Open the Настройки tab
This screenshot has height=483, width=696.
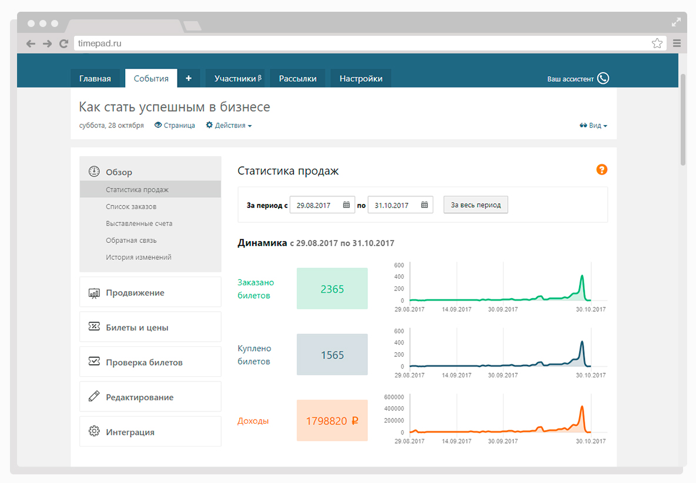point(361,79)
